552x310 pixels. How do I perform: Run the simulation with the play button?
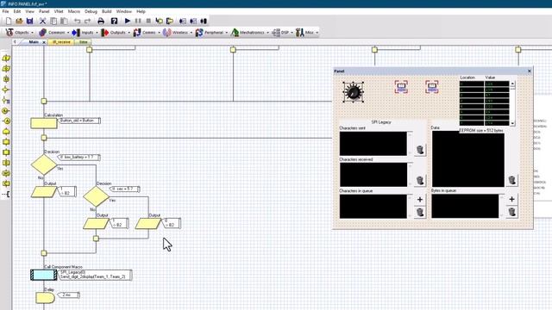[x=128, y=21]
